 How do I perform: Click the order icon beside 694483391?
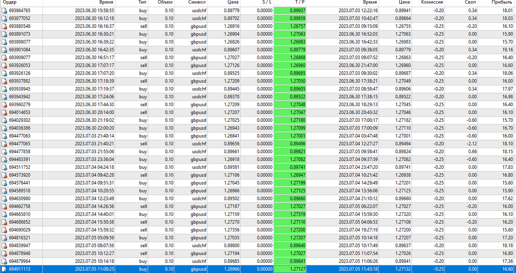[x=4, y=159]
